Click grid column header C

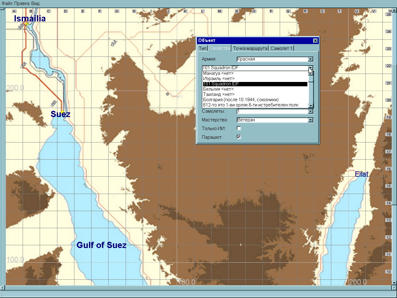click(48, 11)
